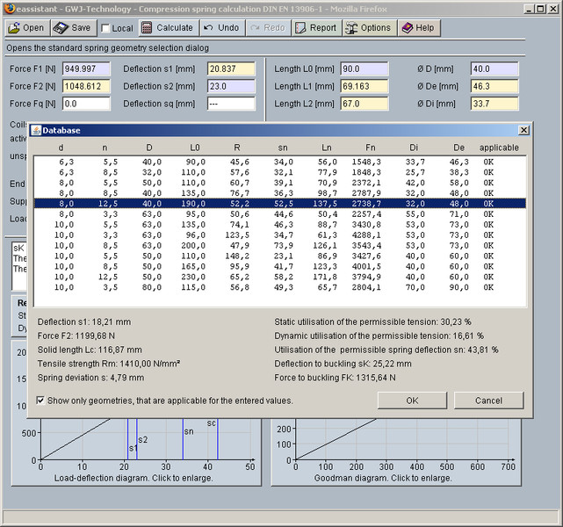The image size is (563, 527).
Task: Edit the Length L0 input field
Action: [x=365, y=69]
